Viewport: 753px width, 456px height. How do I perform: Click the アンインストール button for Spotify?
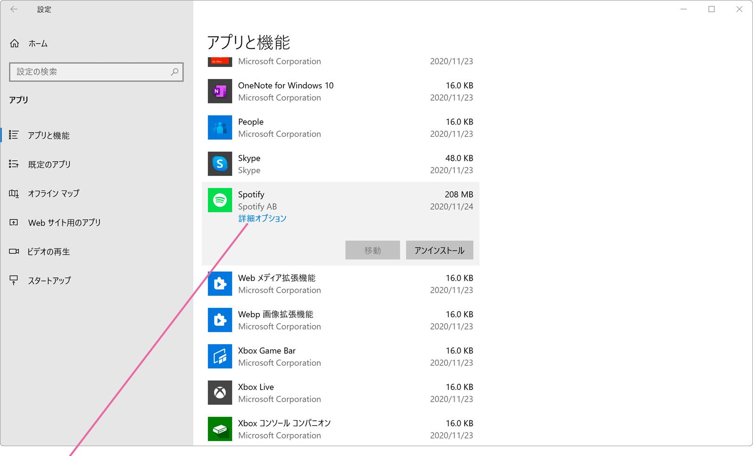440,250
